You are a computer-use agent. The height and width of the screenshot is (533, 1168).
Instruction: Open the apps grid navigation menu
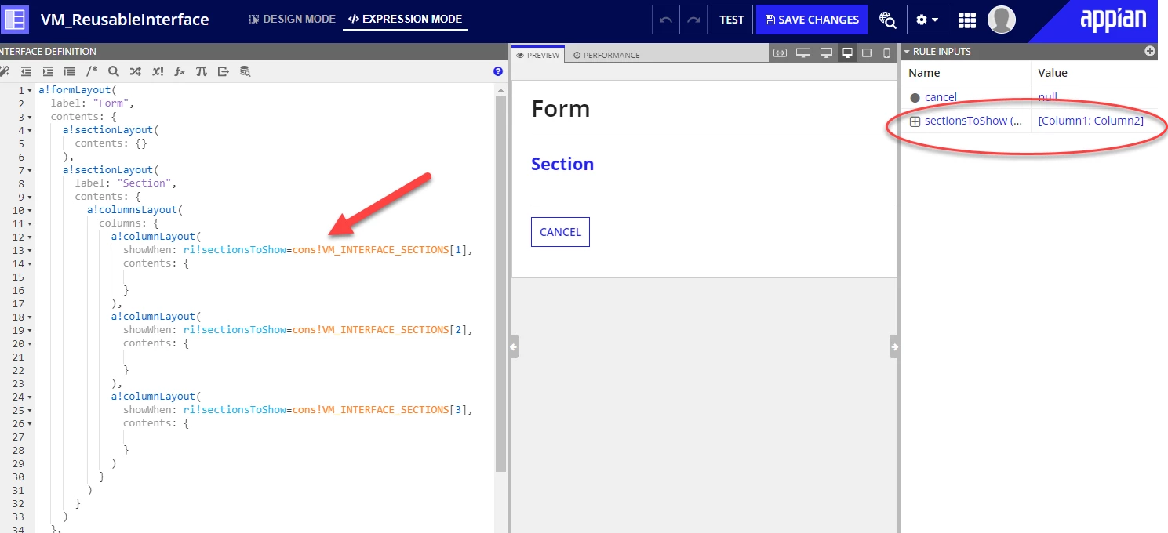click(967, 20)
